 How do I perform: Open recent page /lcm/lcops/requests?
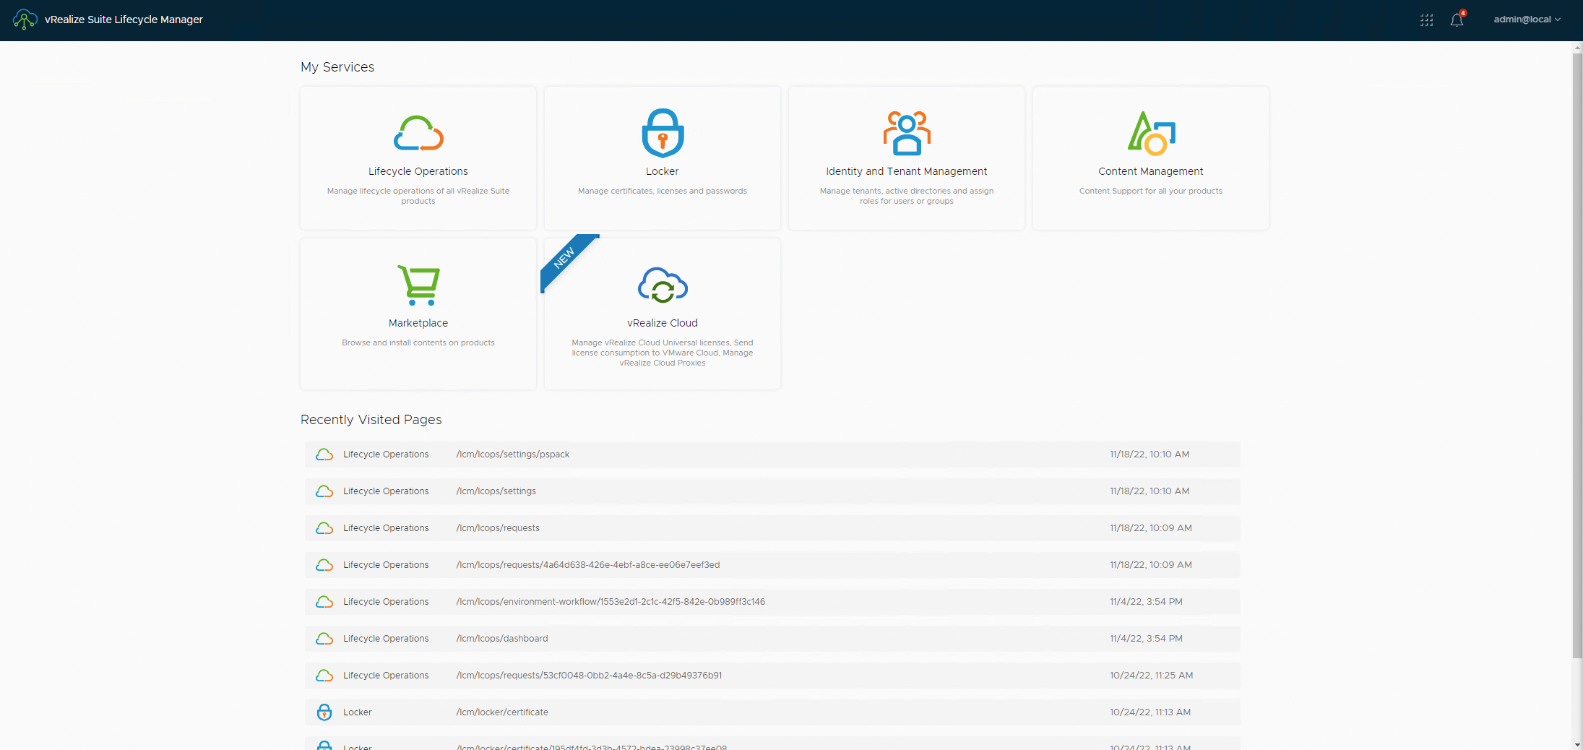click(x=498, y=528)
